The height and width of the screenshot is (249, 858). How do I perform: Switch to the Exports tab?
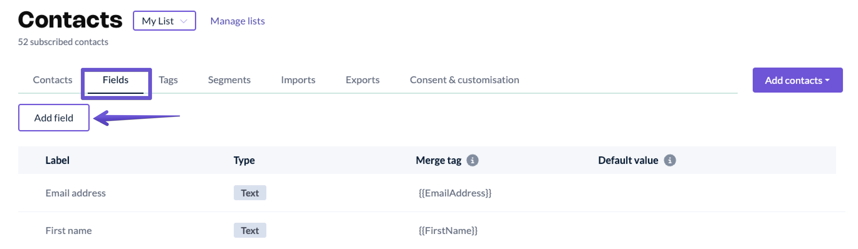[362, 80]
